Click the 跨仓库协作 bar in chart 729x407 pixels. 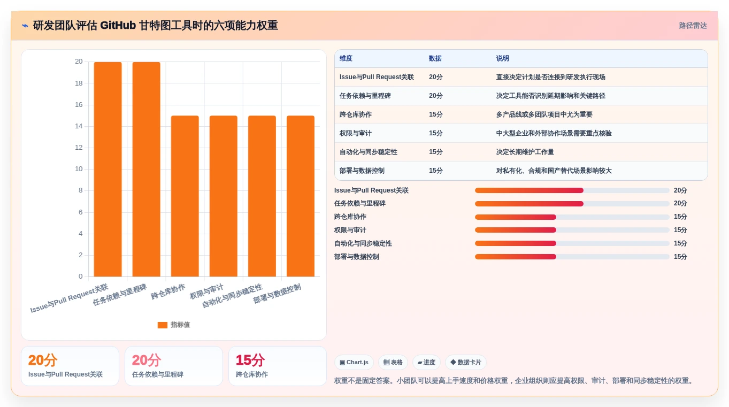pos(185,196)
